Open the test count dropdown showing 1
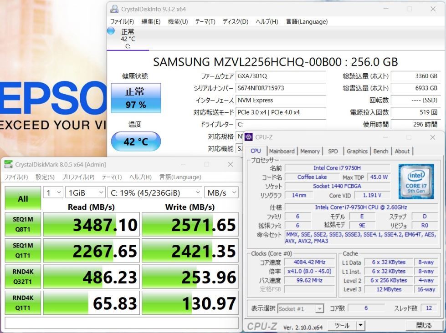The image size is (446, 333). pyautogui.click(x=53, y=192)
